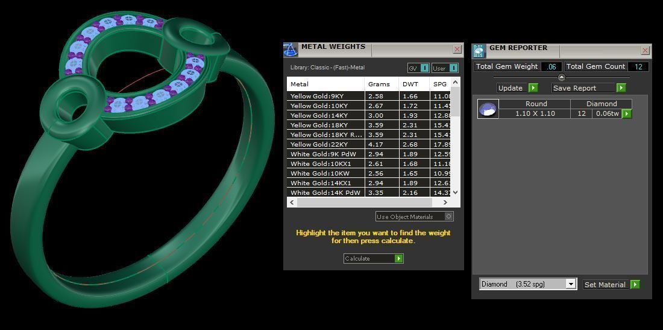
Task: Click the Diamond material cell header
Action: [x=602, y=104]
